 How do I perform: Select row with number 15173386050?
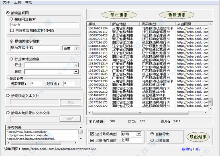(x=148, y=99)
